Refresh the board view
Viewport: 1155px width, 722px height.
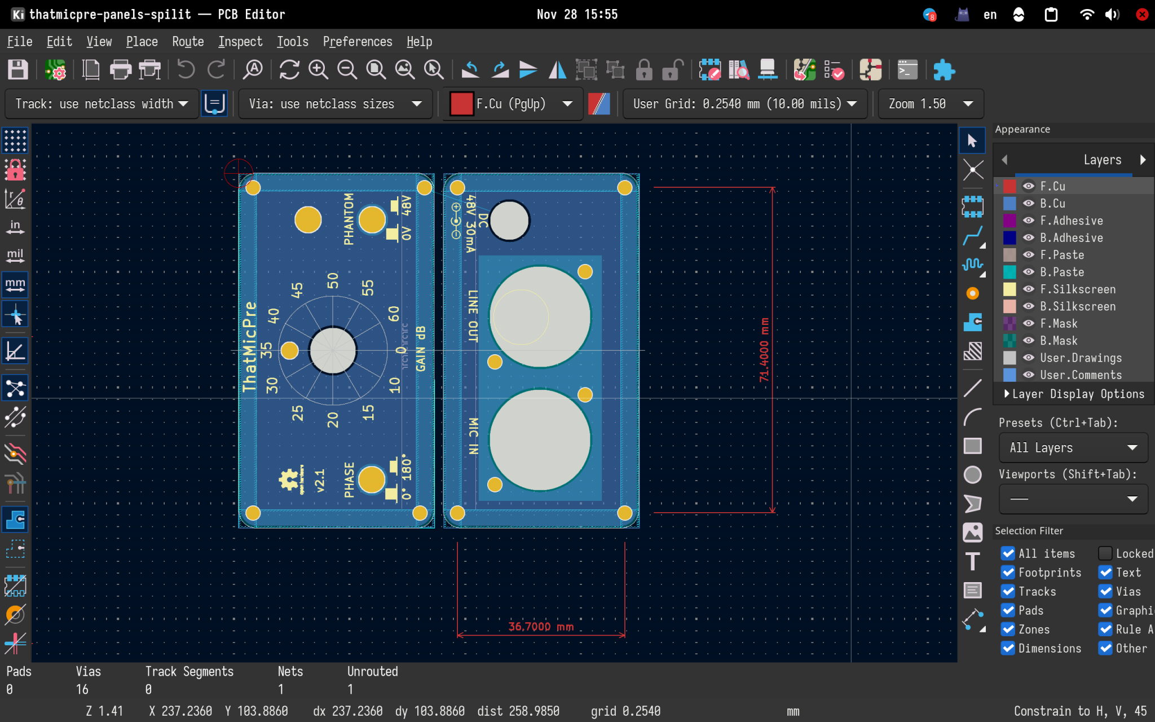click(x=289, y=70)
